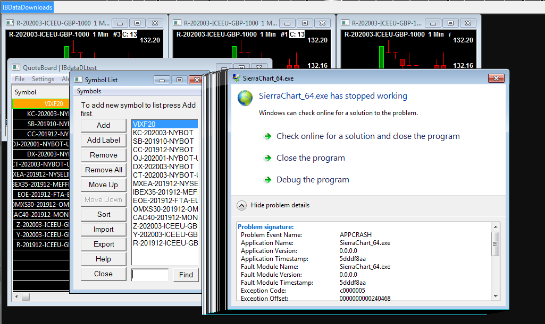Click Close the program link
Viewport: 545px width, 324px height.
pyautogui.click(x=311, y=158)
